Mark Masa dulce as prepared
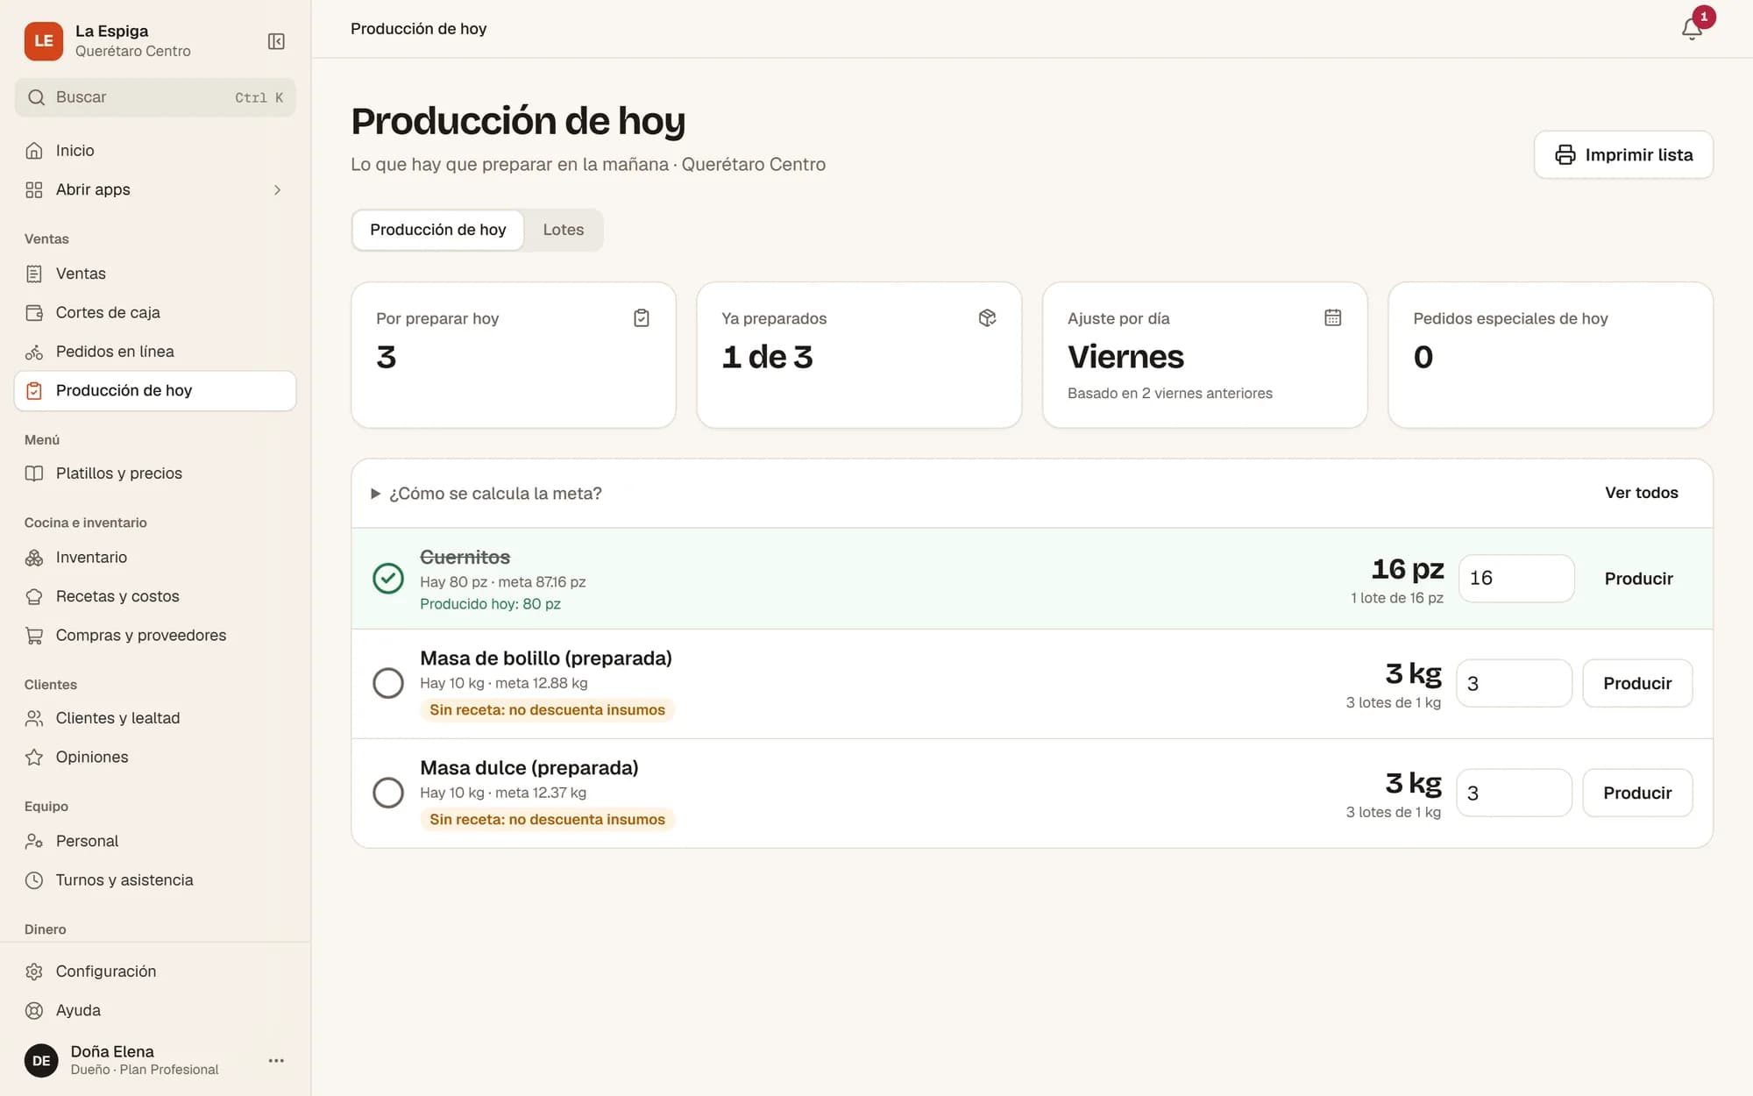 (x=388, y=793)
